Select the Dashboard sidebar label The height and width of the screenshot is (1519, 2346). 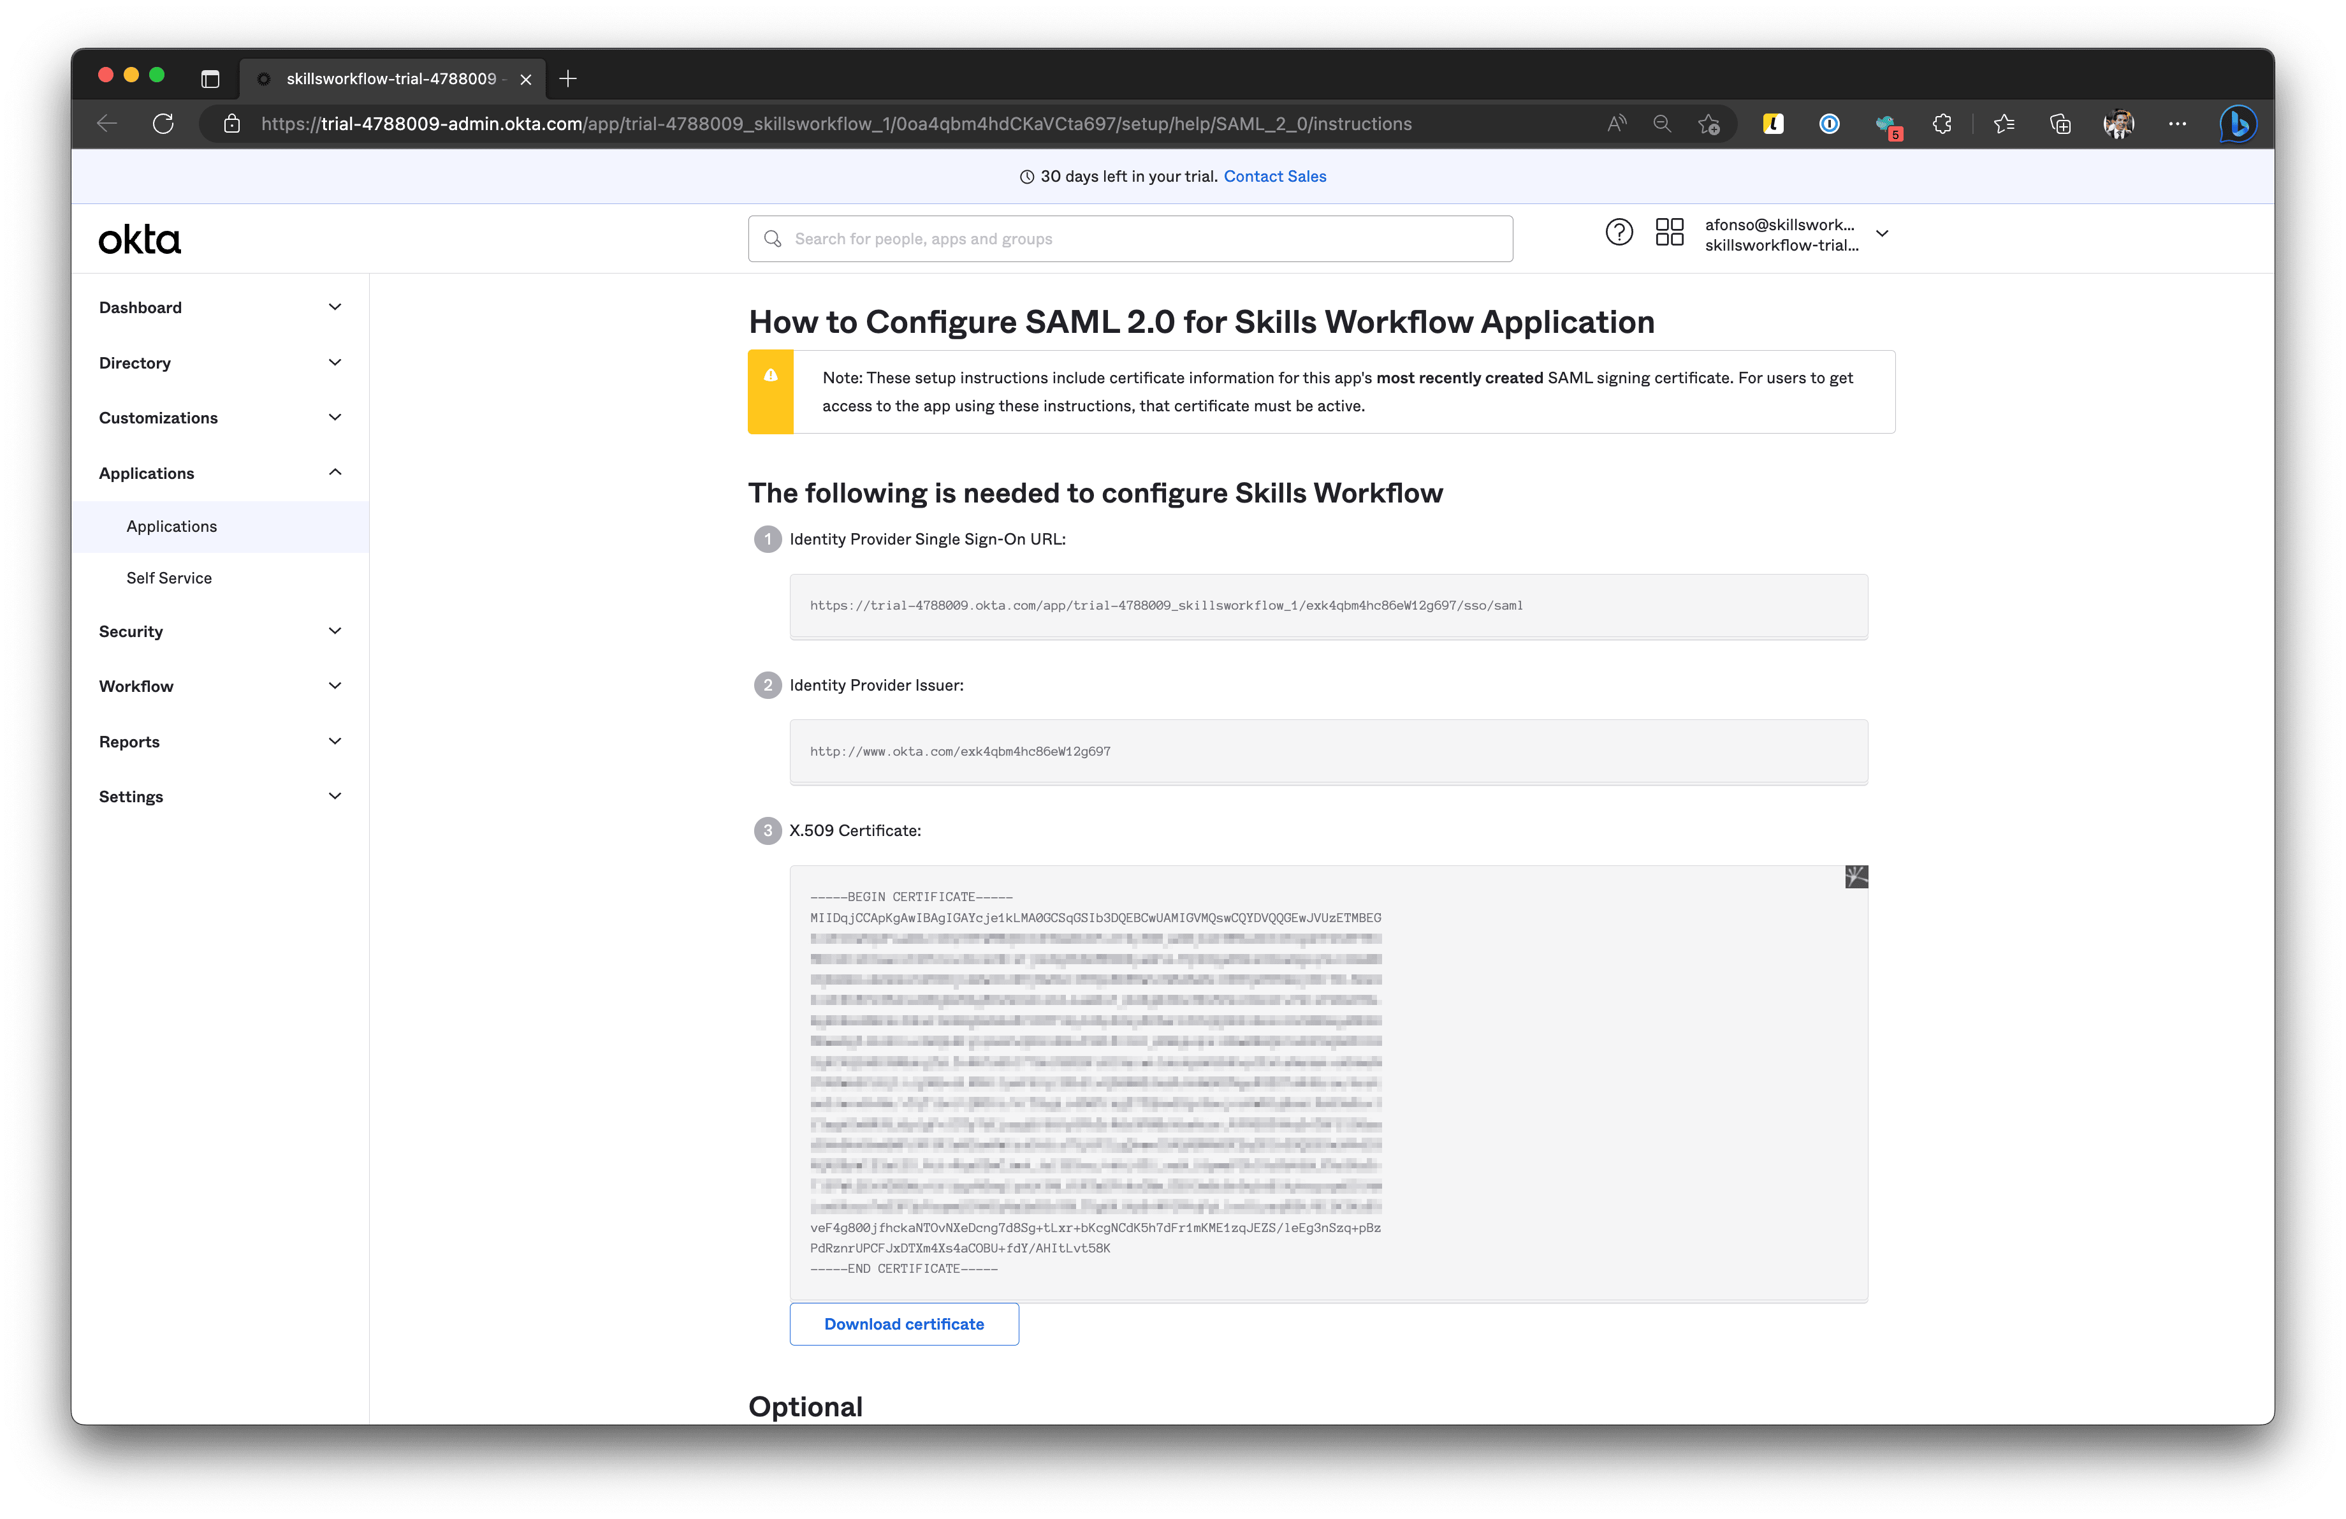point(140,307)
